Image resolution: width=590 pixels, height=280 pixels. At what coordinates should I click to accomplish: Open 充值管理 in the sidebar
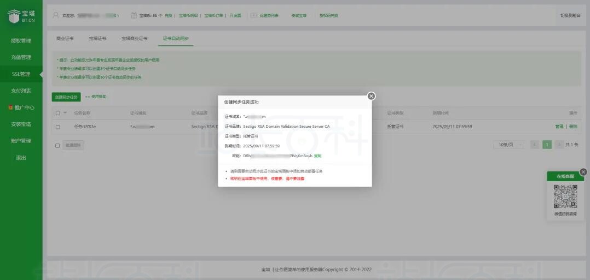(x=21, y=57)
